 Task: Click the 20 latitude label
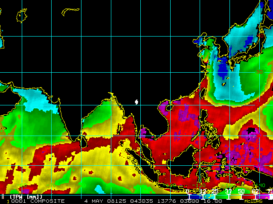tap(259, 105)
